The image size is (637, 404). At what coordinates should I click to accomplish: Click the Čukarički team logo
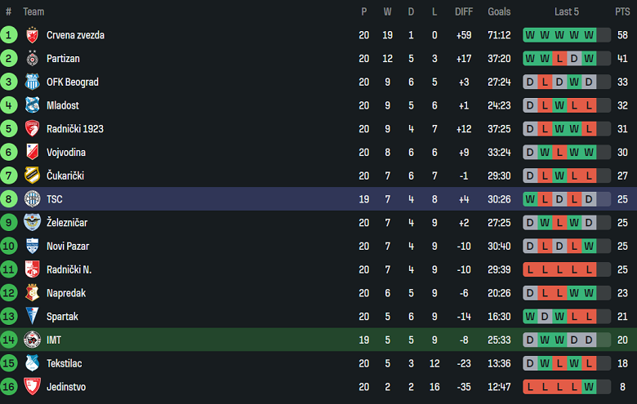[32, 176]
